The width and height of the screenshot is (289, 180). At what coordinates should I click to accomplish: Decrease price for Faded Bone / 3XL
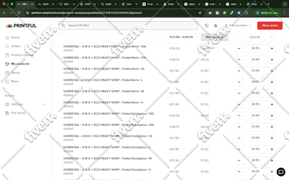point(239,48)
